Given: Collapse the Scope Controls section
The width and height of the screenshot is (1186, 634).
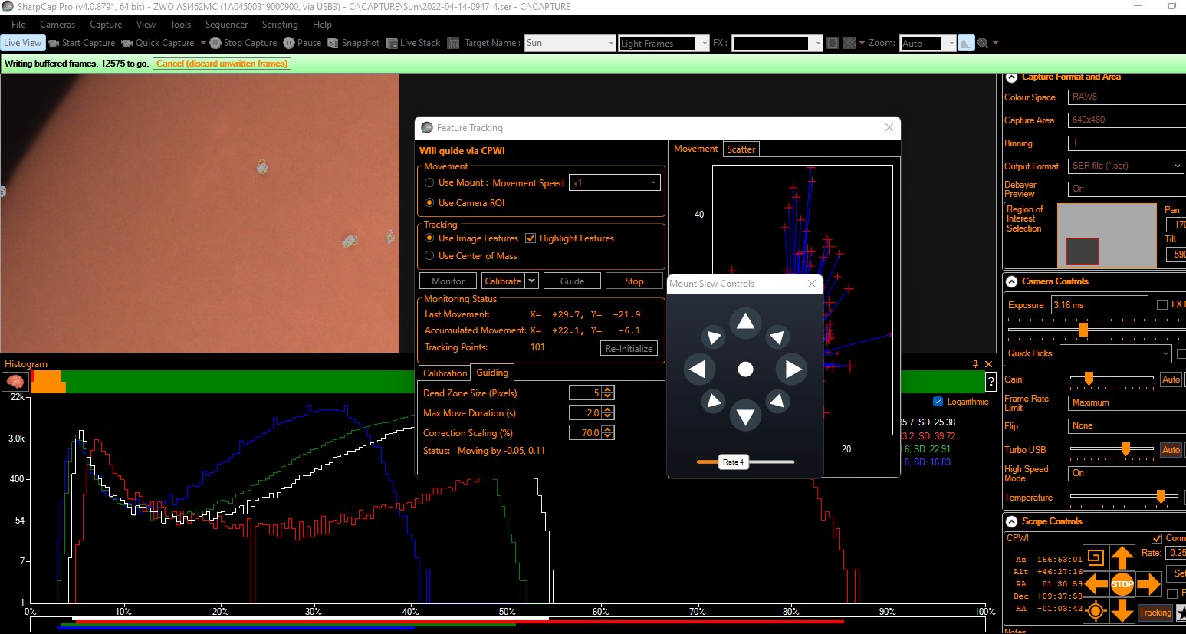Looking at the screenshot, I should click(x=1012, y=521).
